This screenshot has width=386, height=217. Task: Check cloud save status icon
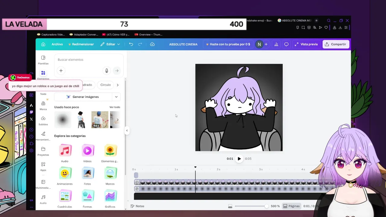(152, 44)
